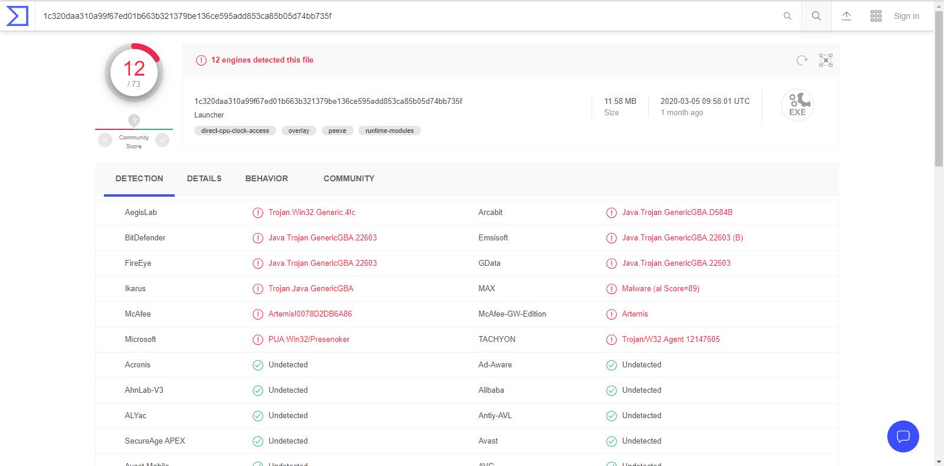Switch to the DETECTION tab

tap(139, 178)
